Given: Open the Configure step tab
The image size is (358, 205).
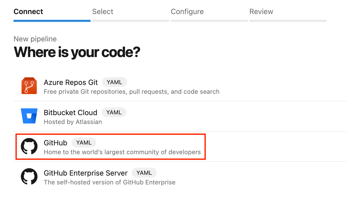Looking at the screenshot, I should [x=209, y=14].
